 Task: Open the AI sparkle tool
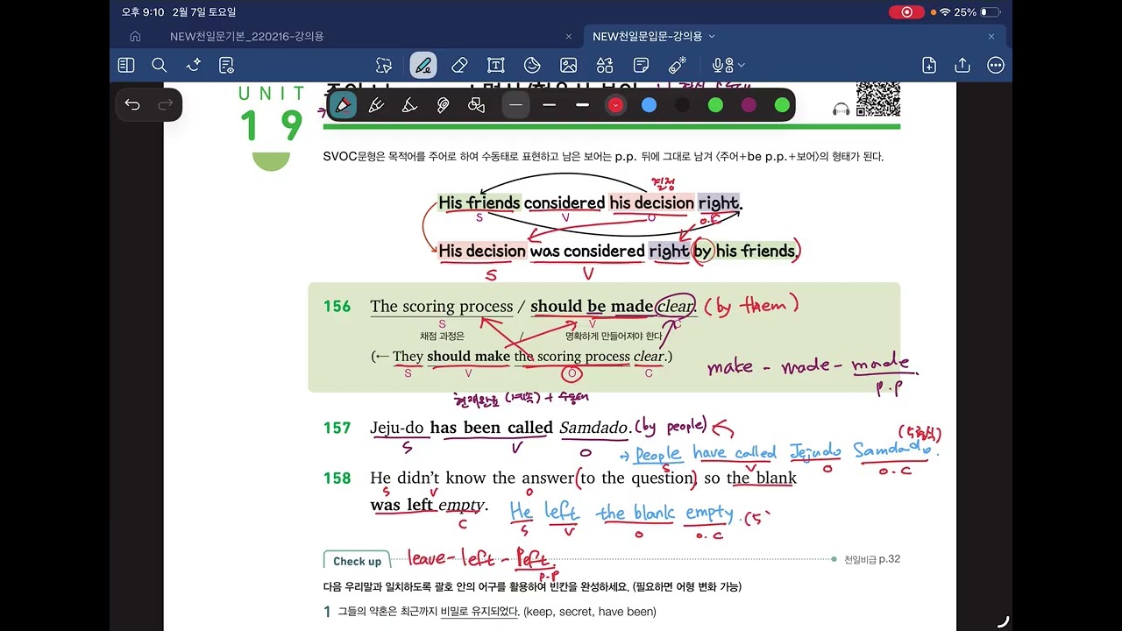click(194, 65)
